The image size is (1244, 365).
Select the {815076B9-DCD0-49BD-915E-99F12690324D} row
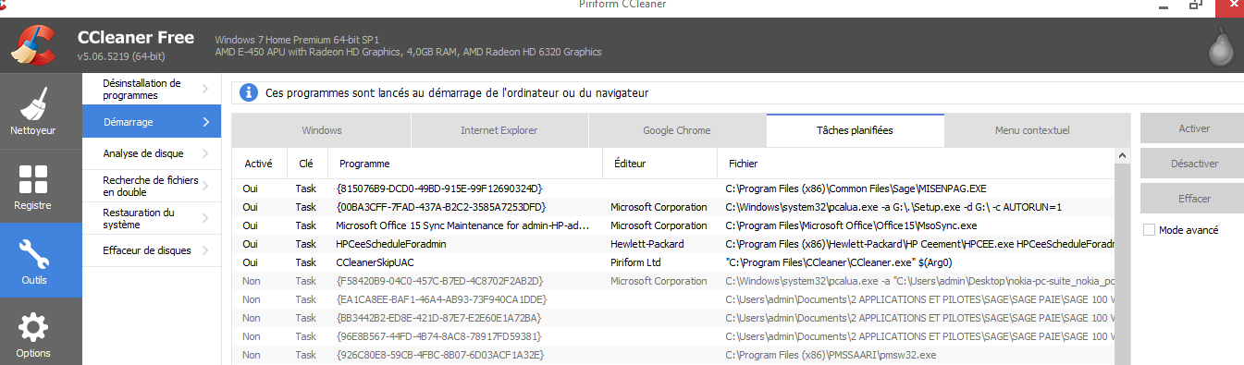click(x=673, y=189)
